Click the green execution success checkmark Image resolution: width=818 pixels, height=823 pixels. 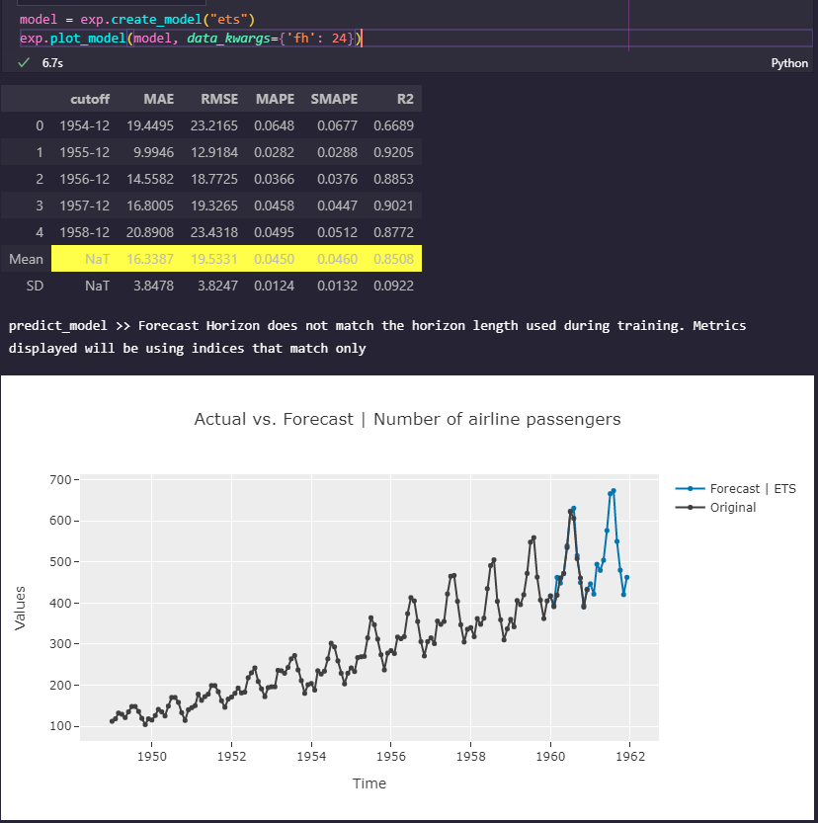click(x=22, y=61)
